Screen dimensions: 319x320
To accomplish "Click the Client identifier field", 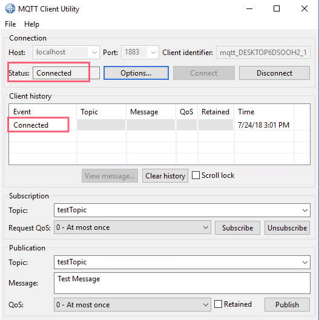I will pos(263,53).
